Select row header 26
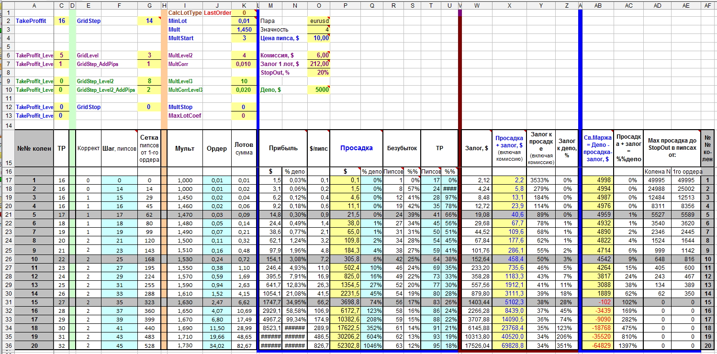717x354 pixels. click(x=8, y=259)
